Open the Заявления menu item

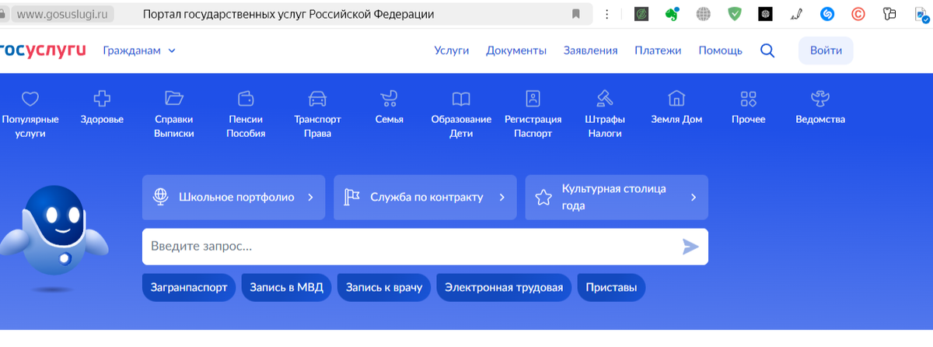tap(591, 51)
